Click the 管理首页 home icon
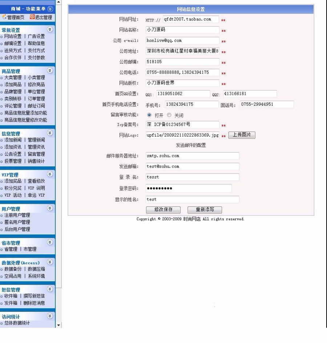The height and width of the screenshot is (343, 327). coord(4,17)
